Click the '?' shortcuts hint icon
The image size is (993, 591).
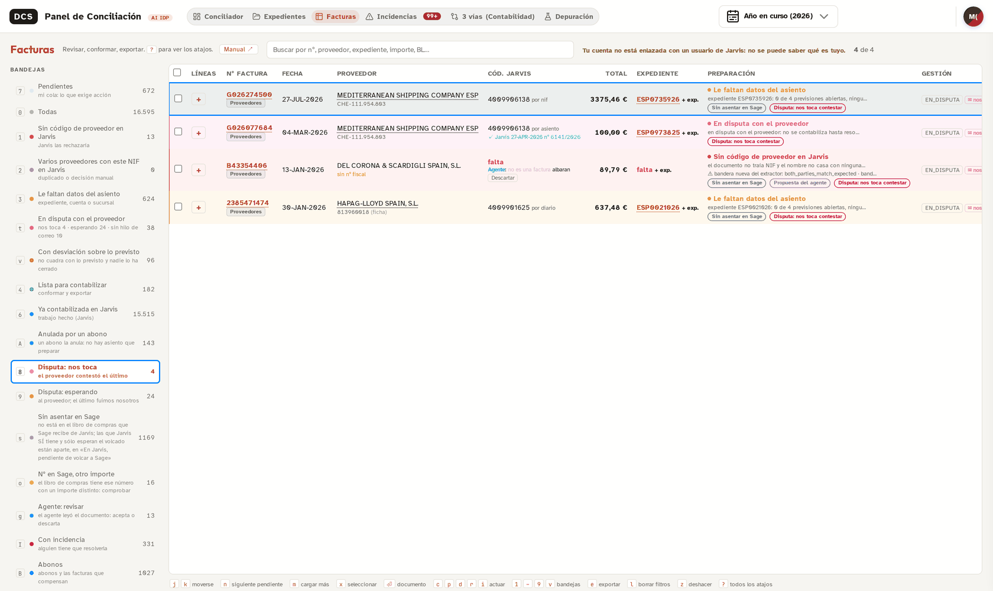click(x=151, y=50)
